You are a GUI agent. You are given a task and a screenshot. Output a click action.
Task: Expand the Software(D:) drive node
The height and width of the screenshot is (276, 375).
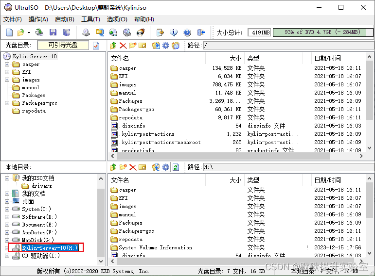tap(7, 217)
